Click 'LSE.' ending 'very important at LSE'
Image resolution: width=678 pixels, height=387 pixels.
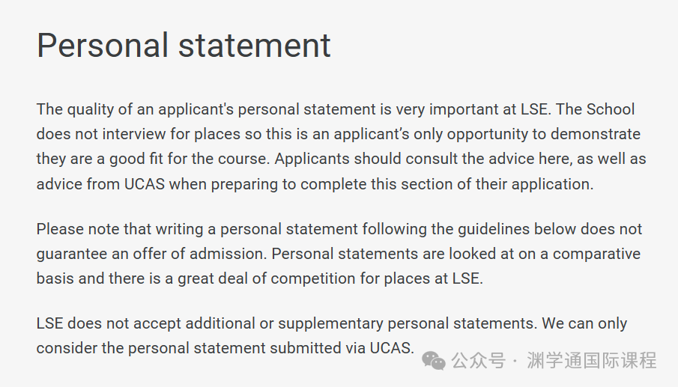pyautogui.click(x=536, y=109)
